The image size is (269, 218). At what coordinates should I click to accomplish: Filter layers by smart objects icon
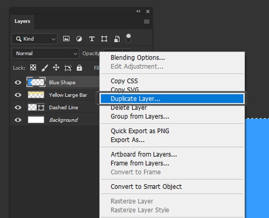point(117,39)
